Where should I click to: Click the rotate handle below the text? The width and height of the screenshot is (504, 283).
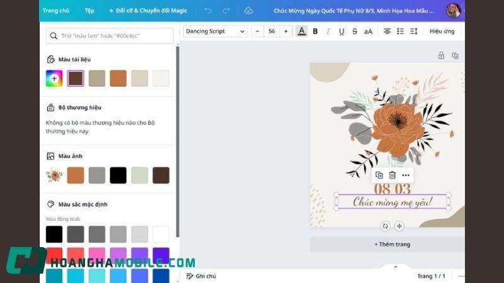(385, 226)
